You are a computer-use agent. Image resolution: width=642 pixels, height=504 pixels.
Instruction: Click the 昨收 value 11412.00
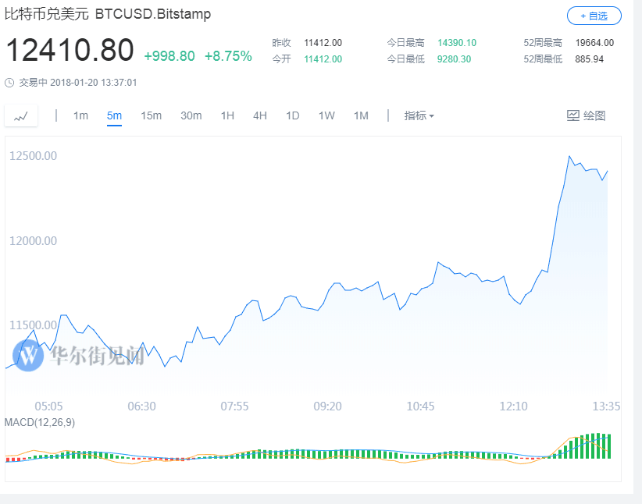click(x=323, y=43)
